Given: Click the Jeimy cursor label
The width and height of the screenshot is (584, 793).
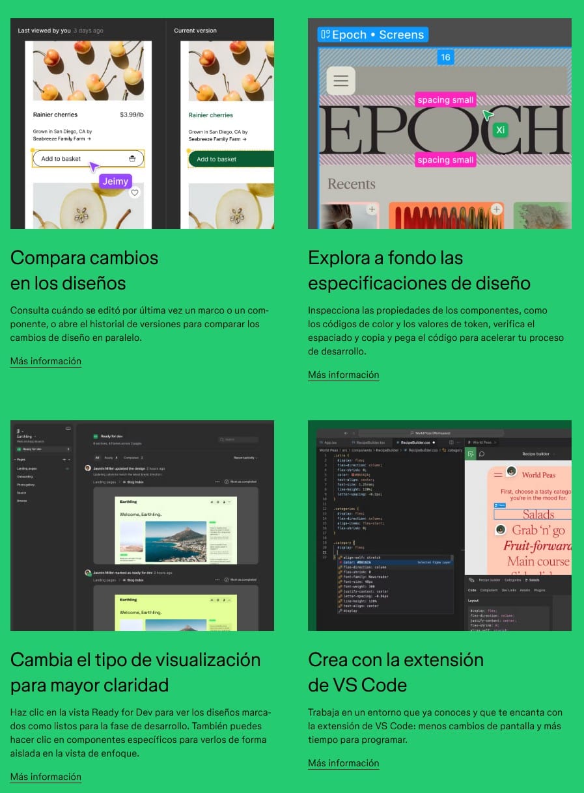Looking at the screenshot, I should (115, 181).
